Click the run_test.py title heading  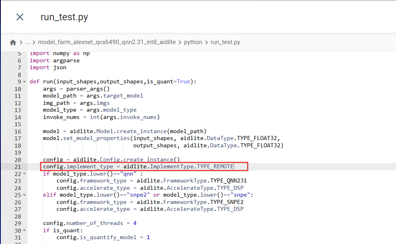click(64, 17)
